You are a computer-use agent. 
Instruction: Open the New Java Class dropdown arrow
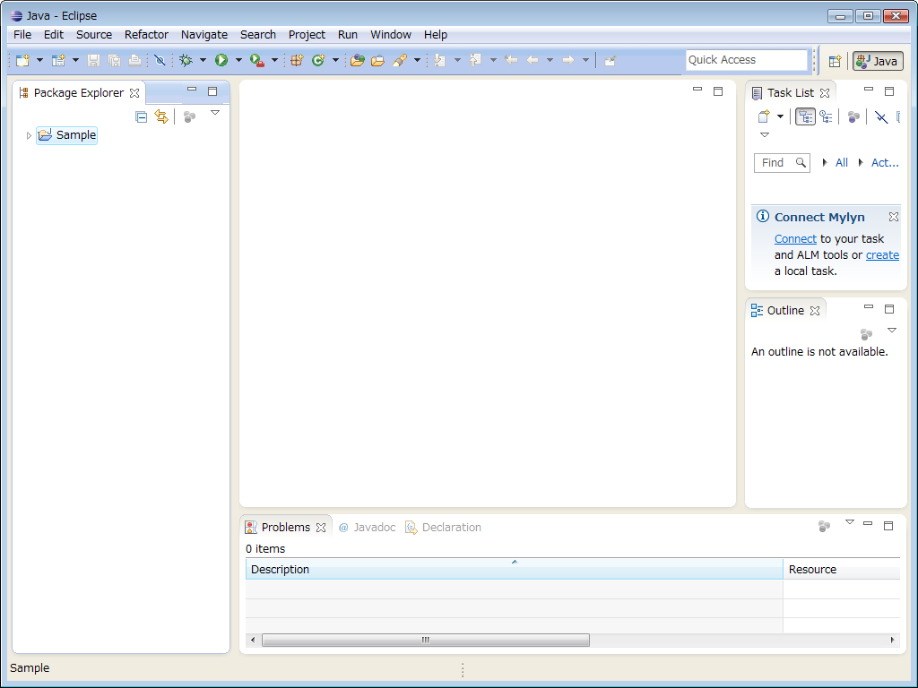point(335,60)
